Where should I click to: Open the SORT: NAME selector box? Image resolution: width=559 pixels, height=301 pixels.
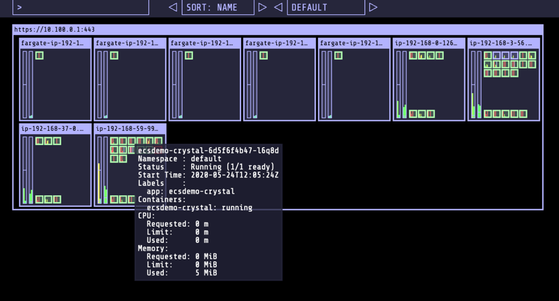218,7
